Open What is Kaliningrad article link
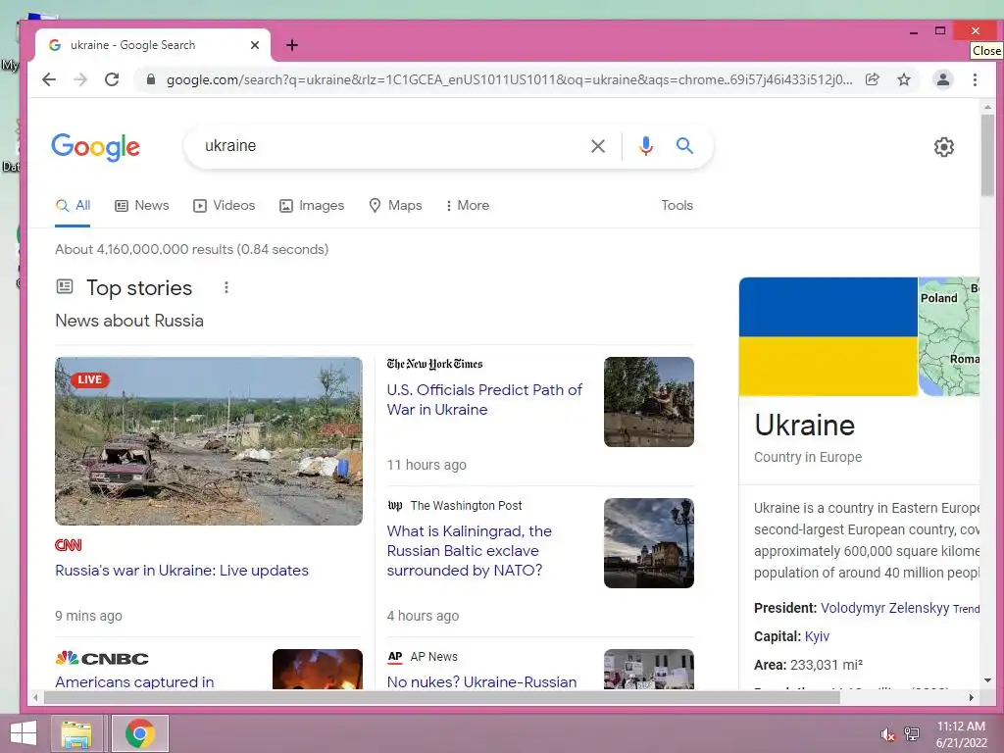This screenshot has height=753, width=1004. pyautogui.click(x=470, y=551)
